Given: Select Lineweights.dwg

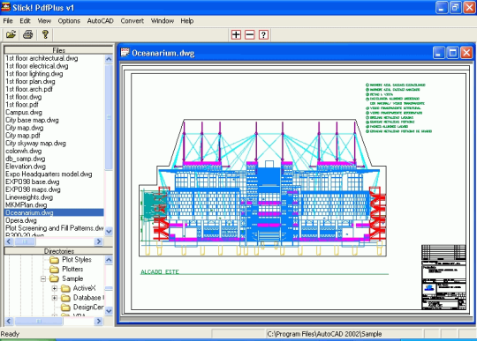Looking at the screenshot, I should tap(29, 197).
